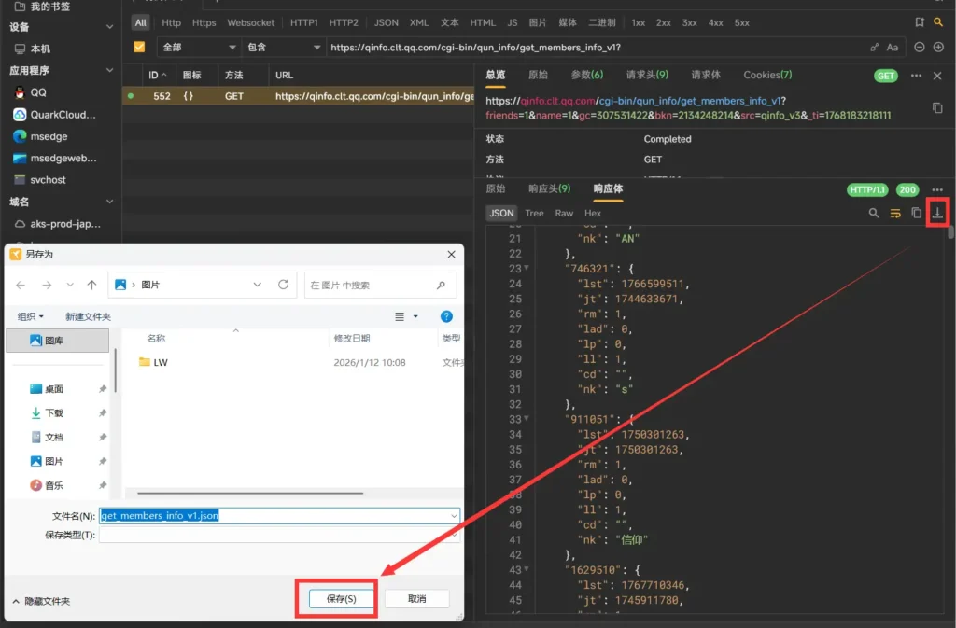Click the download response body icon
Screen dimensions: 956x628
(937, 213)
